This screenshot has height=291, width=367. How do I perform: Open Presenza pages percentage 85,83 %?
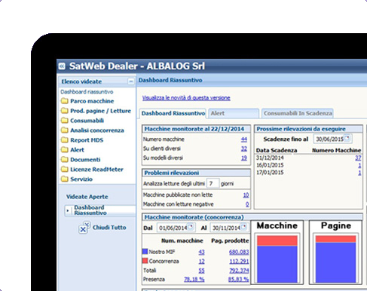(238, 279)
